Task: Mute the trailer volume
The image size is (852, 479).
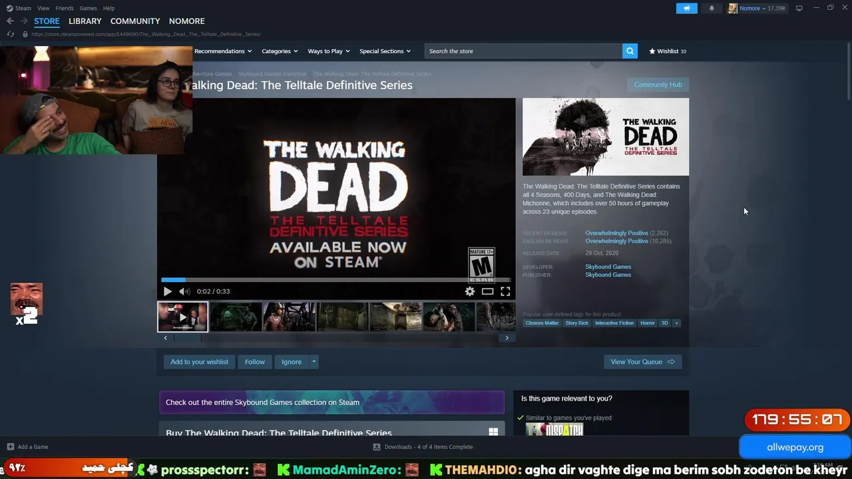Action: click(184, 291)
